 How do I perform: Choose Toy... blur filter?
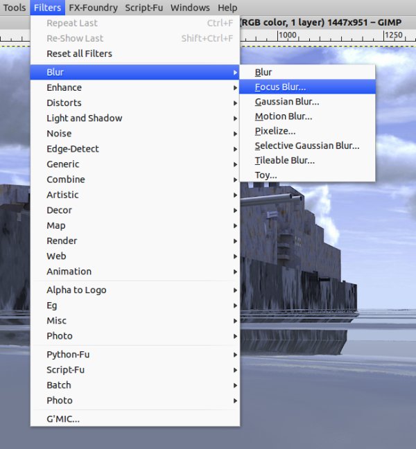pyautogui.click(x=307, y=175)
